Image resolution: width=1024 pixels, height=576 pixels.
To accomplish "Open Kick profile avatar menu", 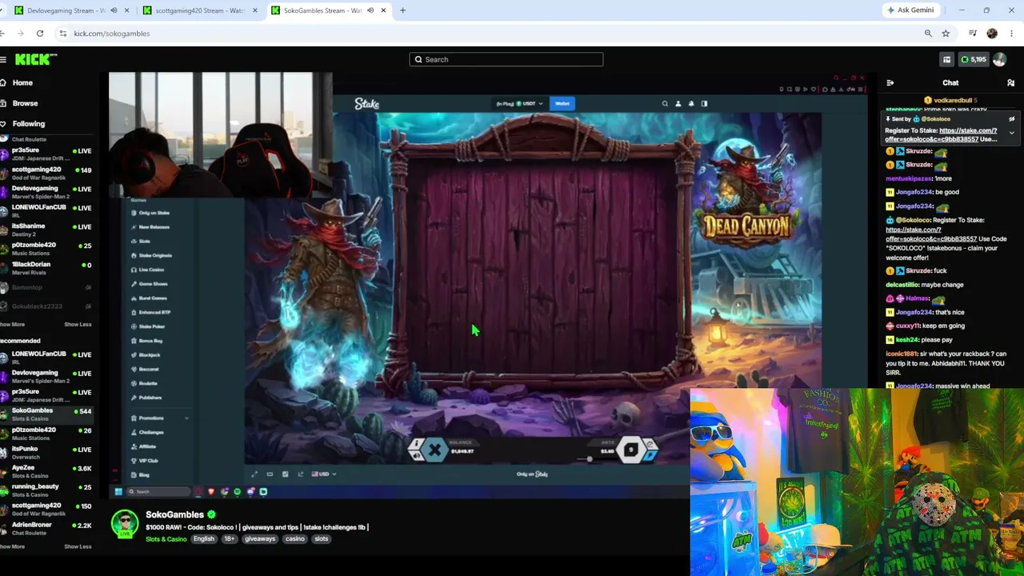I will (x=999, y=59).
